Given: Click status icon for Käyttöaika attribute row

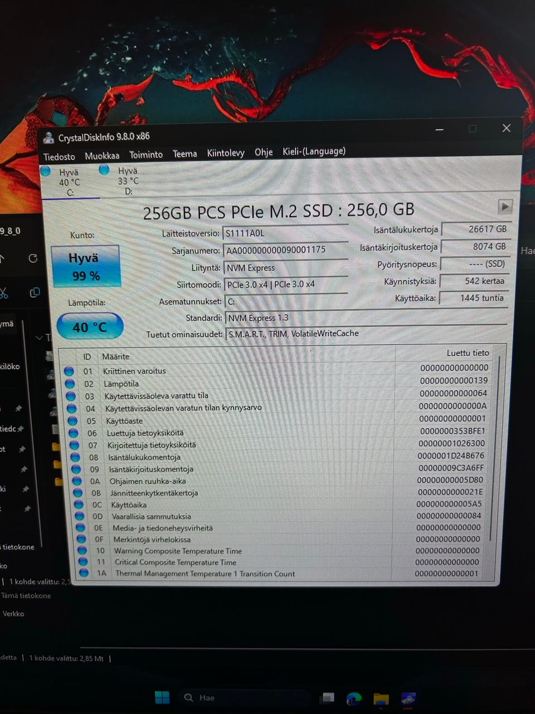Looking at the screenshot, I should click(80, 505).
